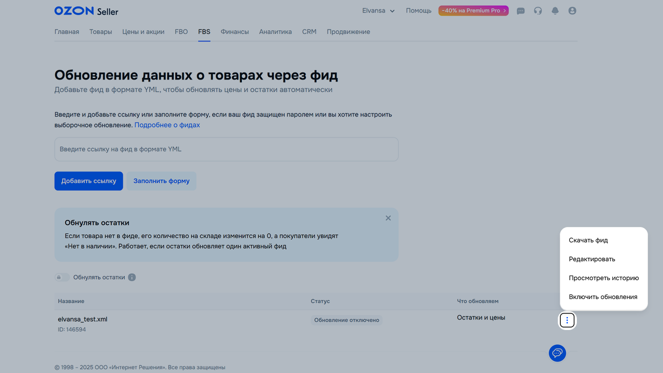Click the headset support icon
Screen dimensions: 663x373
538,10
